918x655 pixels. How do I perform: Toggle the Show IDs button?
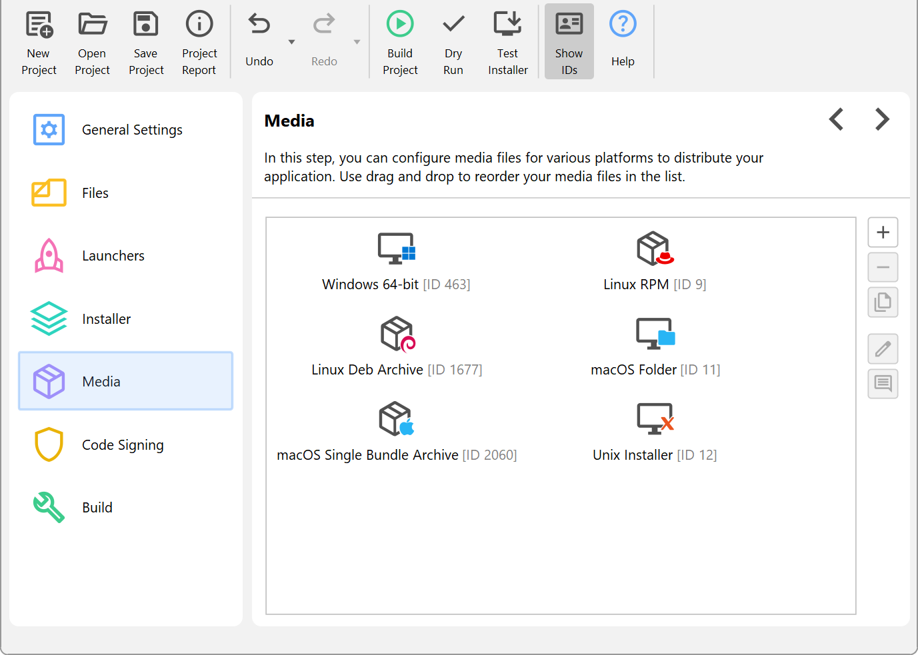569,41
